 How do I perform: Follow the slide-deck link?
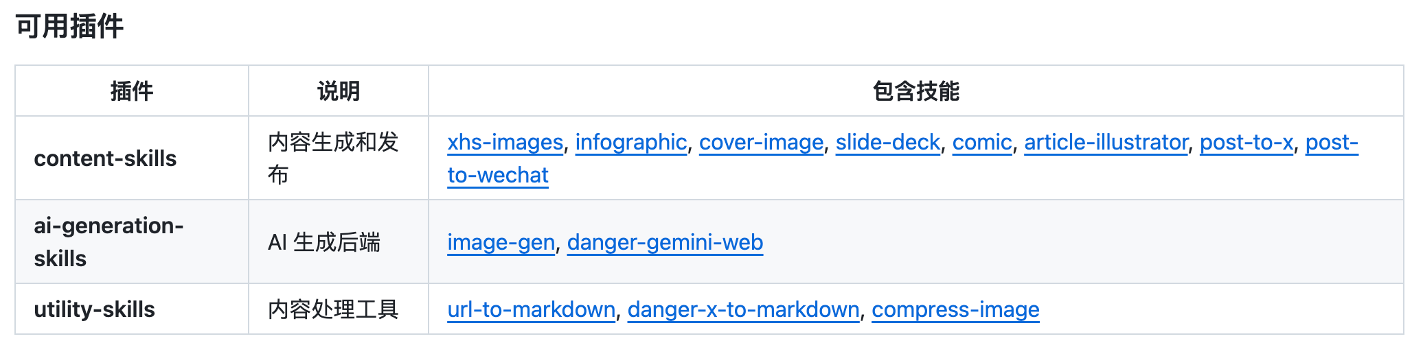coord(887,142)
